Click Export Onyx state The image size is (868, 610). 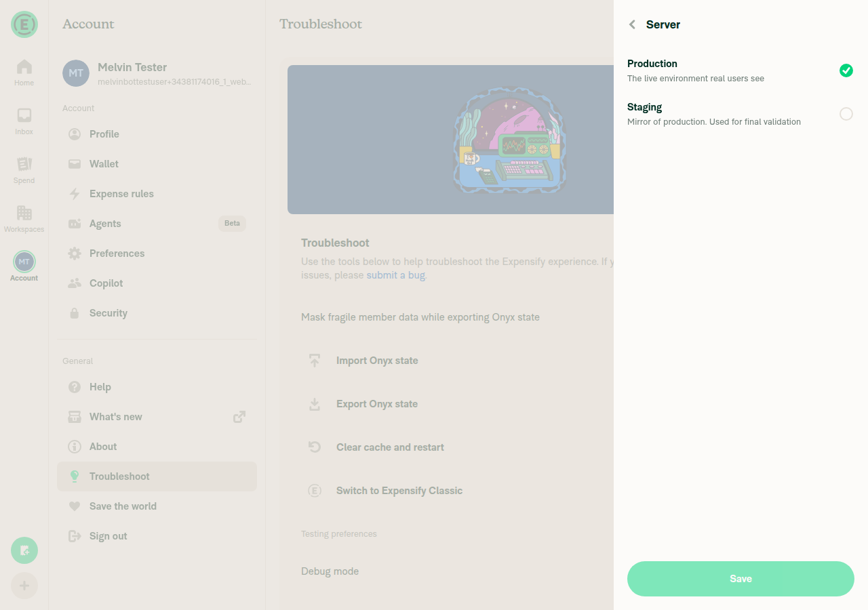(x=377, y=404)
